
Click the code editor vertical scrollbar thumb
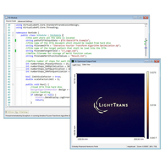pyautogui.click(x=146, y=47)
